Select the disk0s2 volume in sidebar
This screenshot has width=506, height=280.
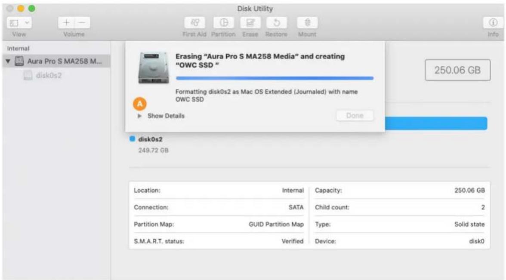coord(49,75)
